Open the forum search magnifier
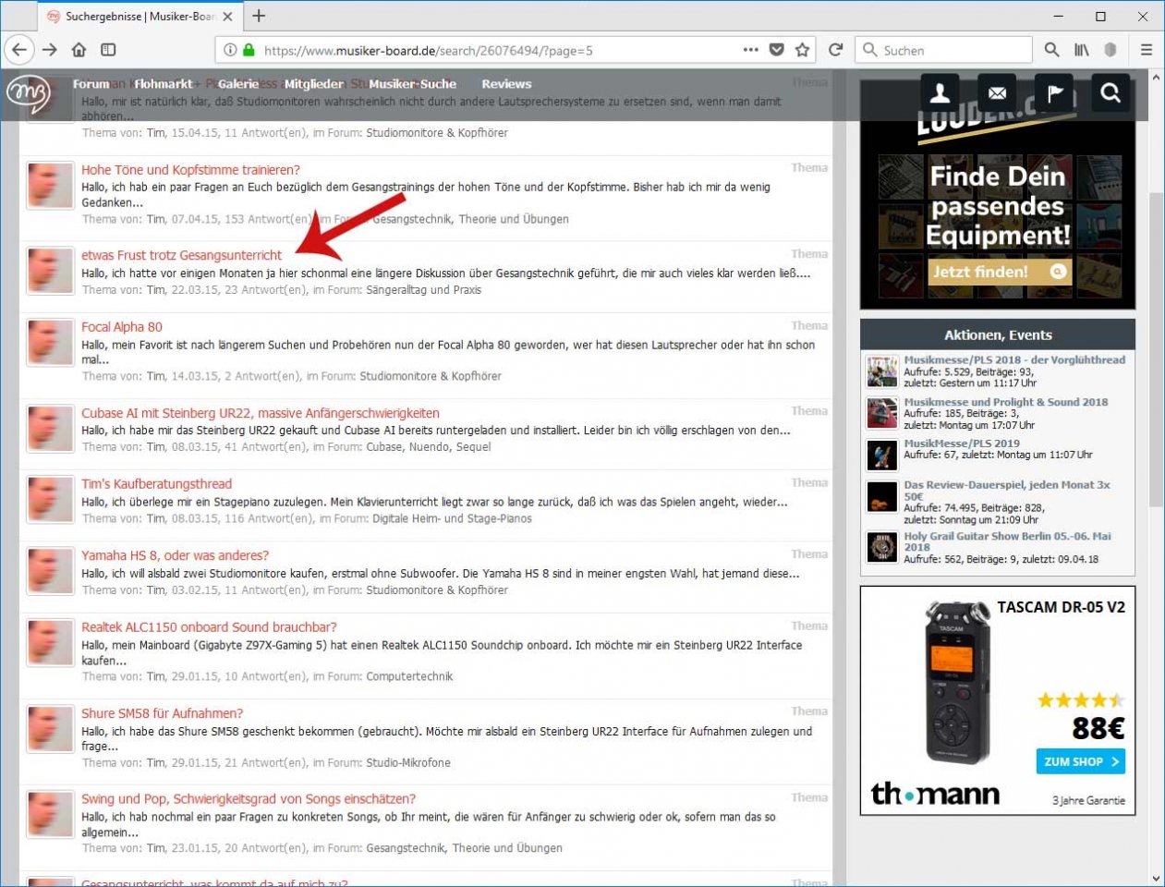The width and height of the screenshot is (1165, 887). coord(1110,92)
